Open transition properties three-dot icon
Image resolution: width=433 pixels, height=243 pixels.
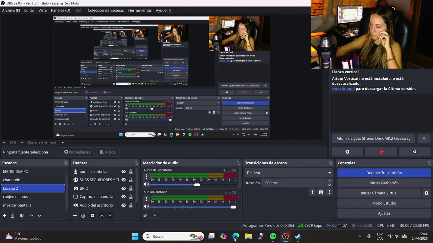(x=329, y=192)
